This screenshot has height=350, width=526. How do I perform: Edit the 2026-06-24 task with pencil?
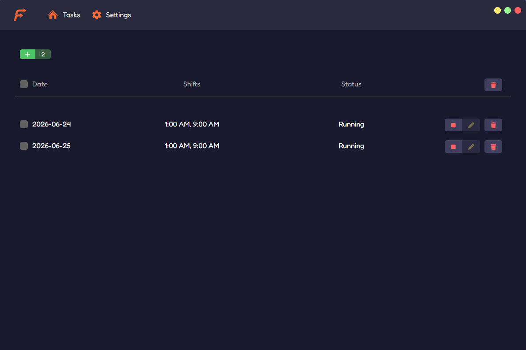471,125
